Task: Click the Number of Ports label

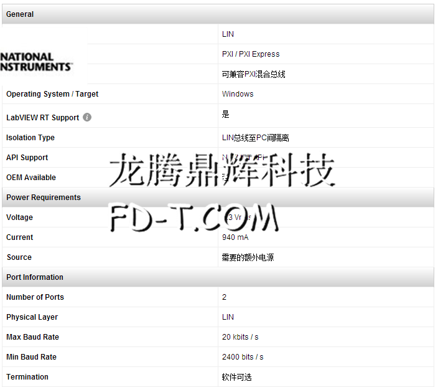Action: point(35,297)
